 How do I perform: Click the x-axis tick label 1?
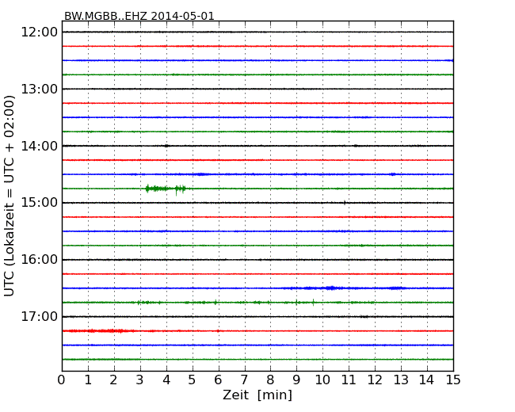point(88,380)
